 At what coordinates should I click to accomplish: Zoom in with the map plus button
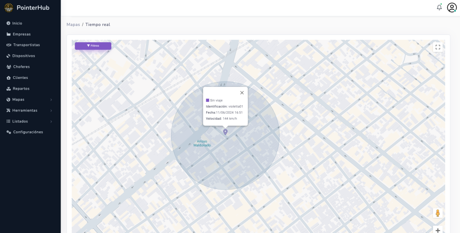[x=438, y=230]
